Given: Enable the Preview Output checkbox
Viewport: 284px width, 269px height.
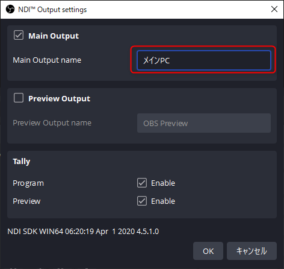Looking at the screenshot, I should (x=19, y=98).
